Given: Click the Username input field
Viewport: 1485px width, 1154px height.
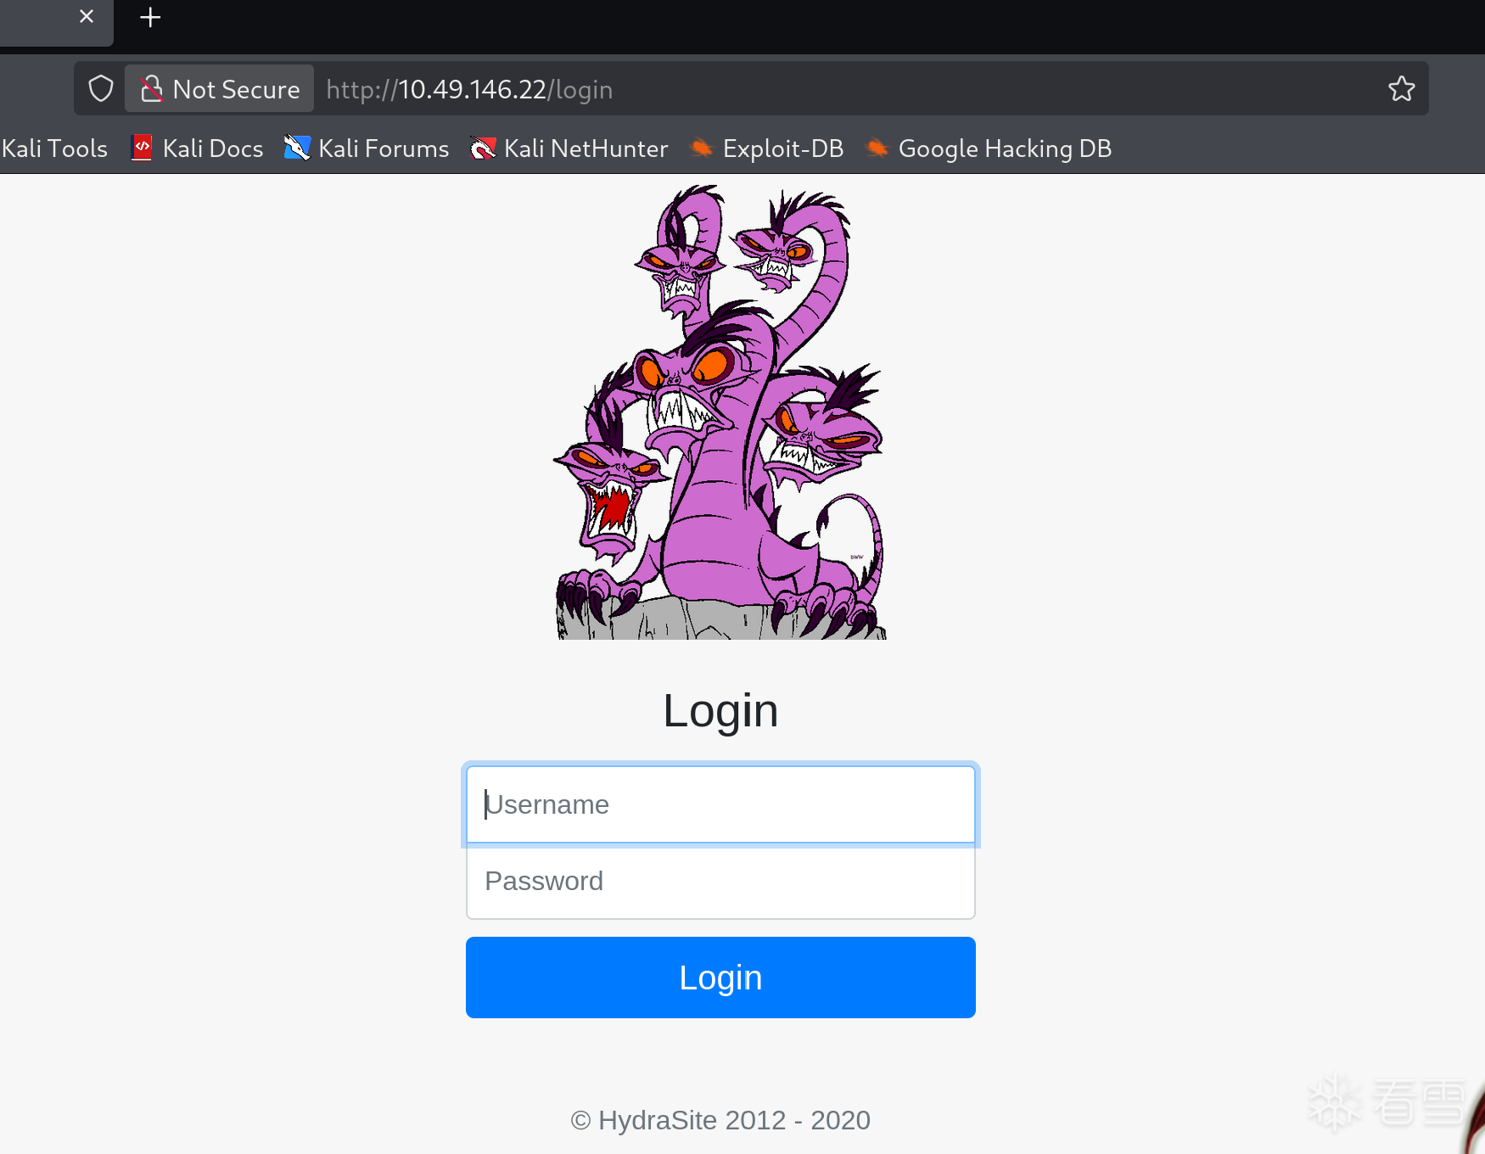Looking at the screenshot, I should [720, 804].
